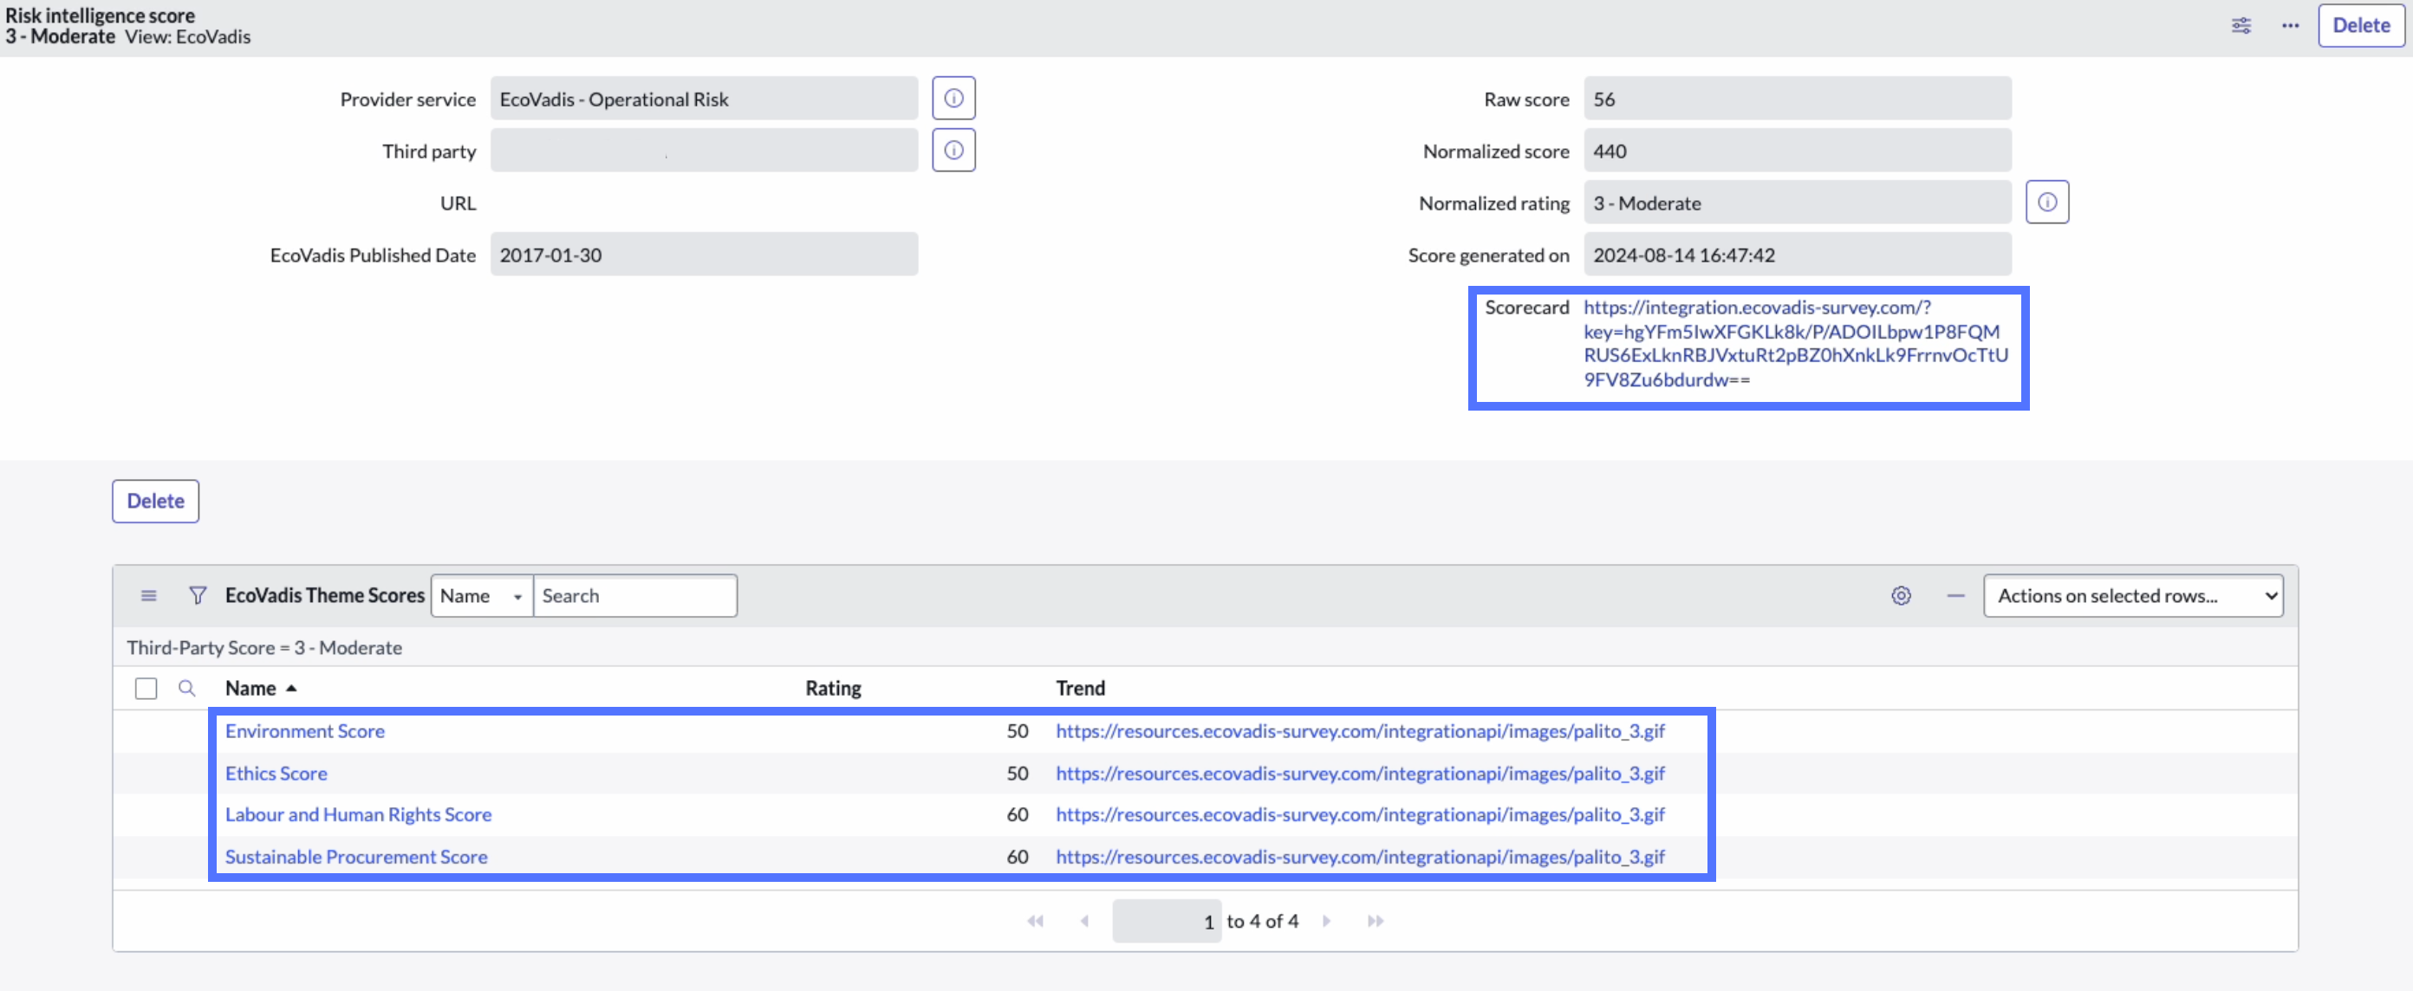Click the Labour and Human Rights rating 60

tap(1018, 814)
